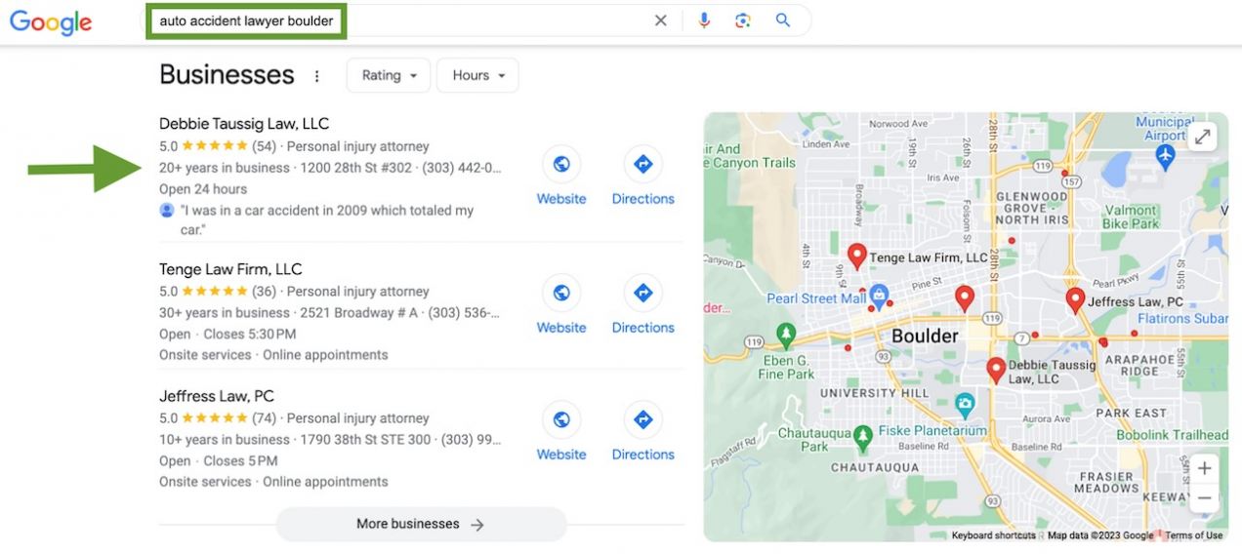This screenshot has height=554, width=1242.
Task: Open the More businesses list
Action: (x=421, y=524)
